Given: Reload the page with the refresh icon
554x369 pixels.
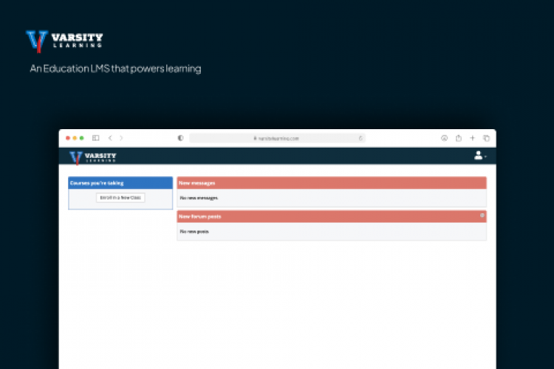Looking at the screenshot, I should tap(360, 139).
